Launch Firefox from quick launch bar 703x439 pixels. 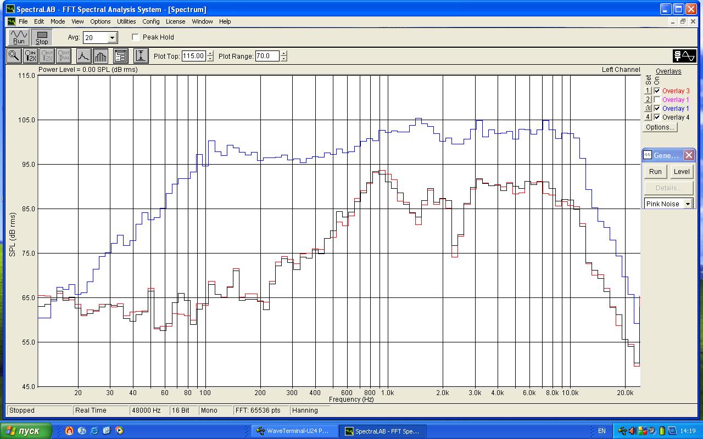[69, 431]
